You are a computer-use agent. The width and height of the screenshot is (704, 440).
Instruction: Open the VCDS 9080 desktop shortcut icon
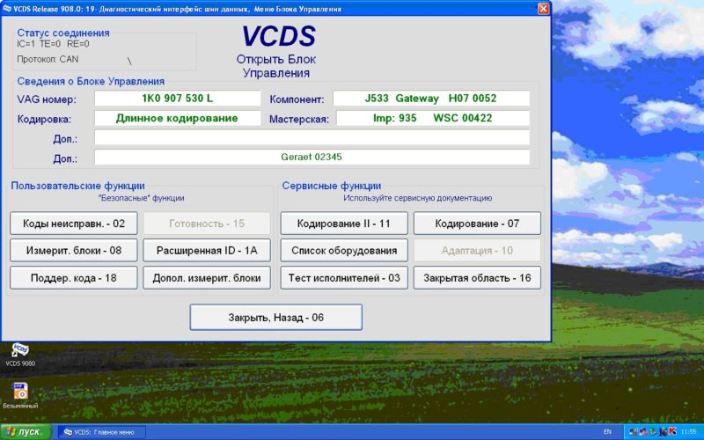click(x=19, y=350)
